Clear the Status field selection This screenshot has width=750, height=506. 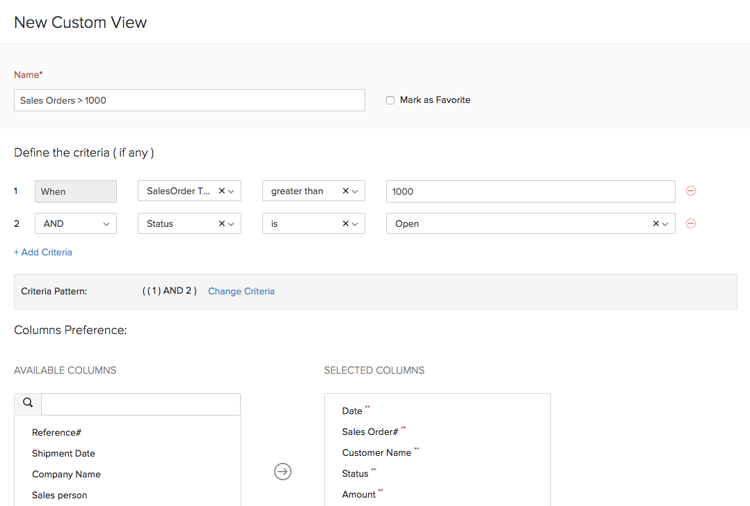(x=222, y=223)
